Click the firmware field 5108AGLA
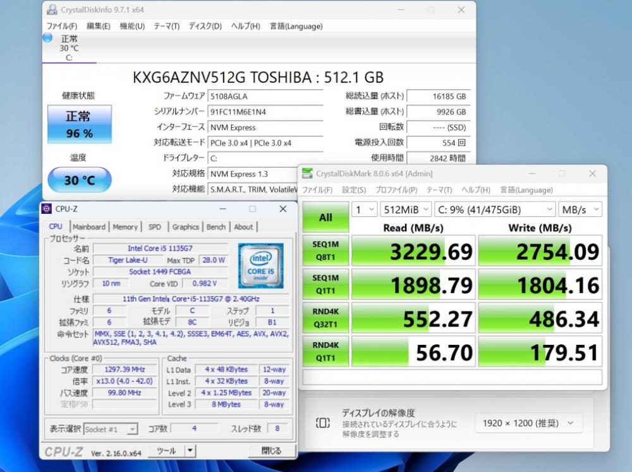 pyautogui.click(x=265, y=96)
